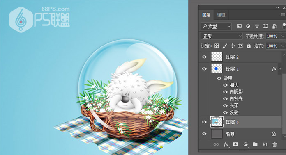The height and width of the screenshot is (155, 286).
Task: Lock artboard nesting icon
Action: tap(240, 46)
